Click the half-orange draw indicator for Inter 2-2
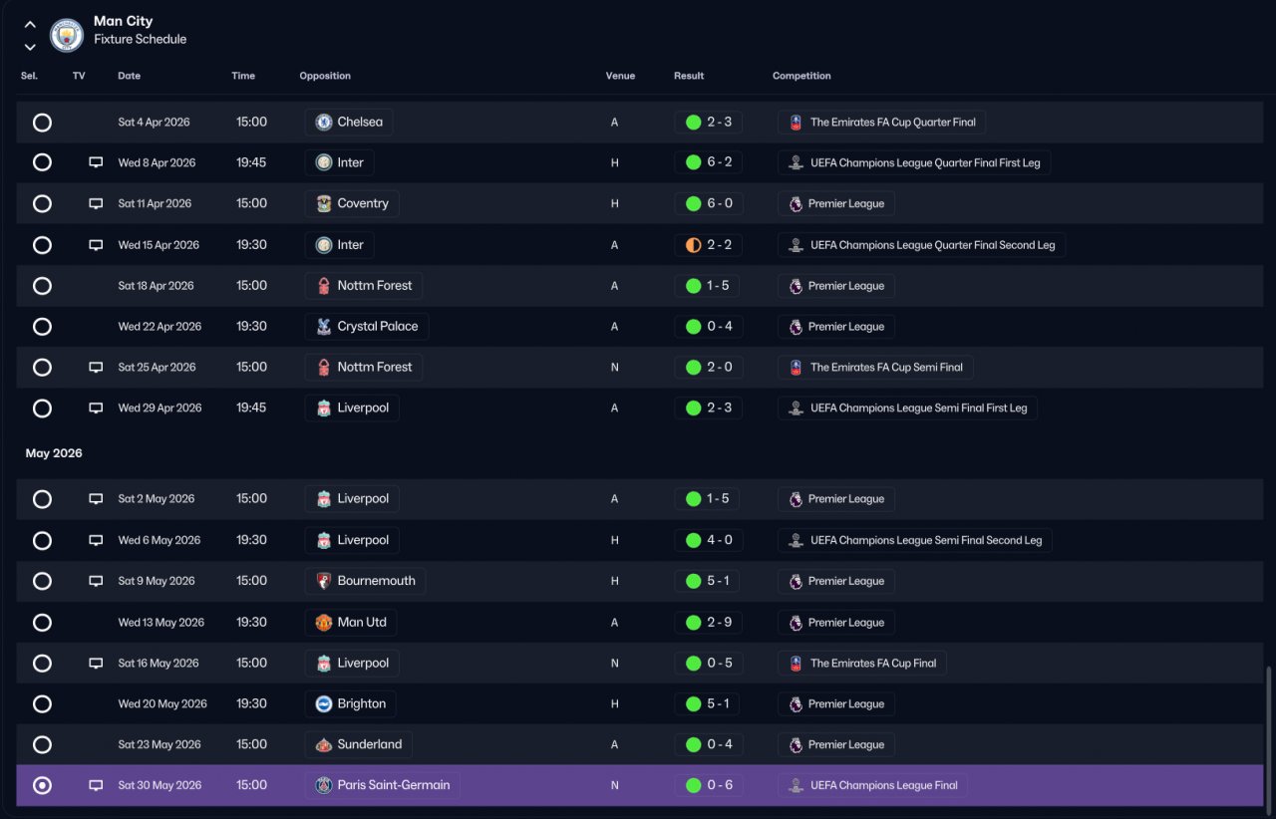 point(693,245)
